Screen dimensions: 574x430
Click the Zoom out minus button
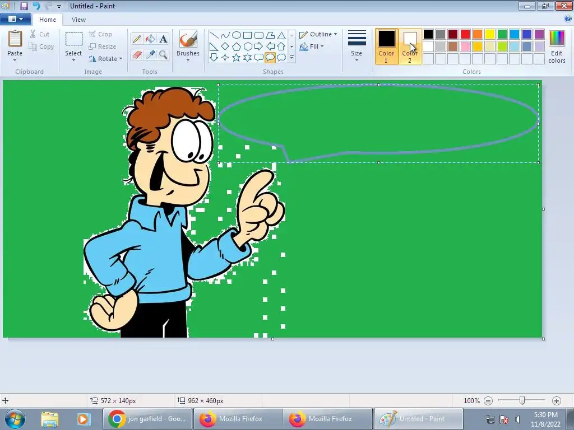tap(488, 401)
